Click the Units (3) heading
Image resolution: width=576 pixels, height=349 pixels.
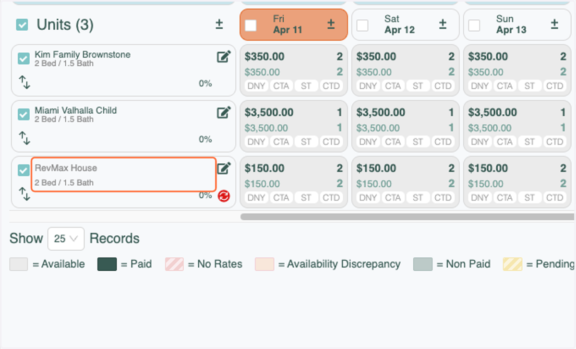(65, 24)
